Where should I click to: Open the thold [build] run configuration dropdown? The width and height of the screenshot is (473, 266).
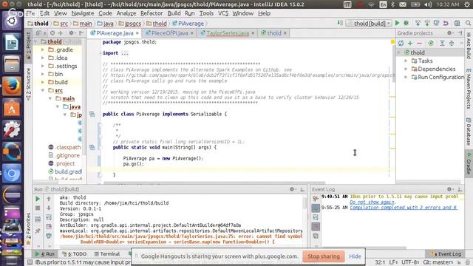[370, 23]
